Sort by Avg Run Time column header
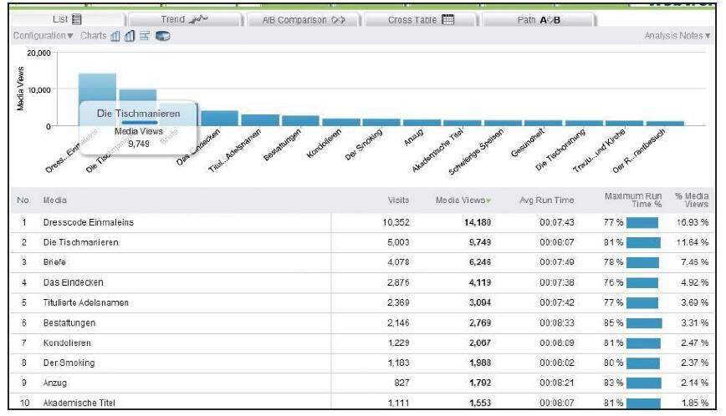Screen dimensions: 726x416 tap(546, 200)
